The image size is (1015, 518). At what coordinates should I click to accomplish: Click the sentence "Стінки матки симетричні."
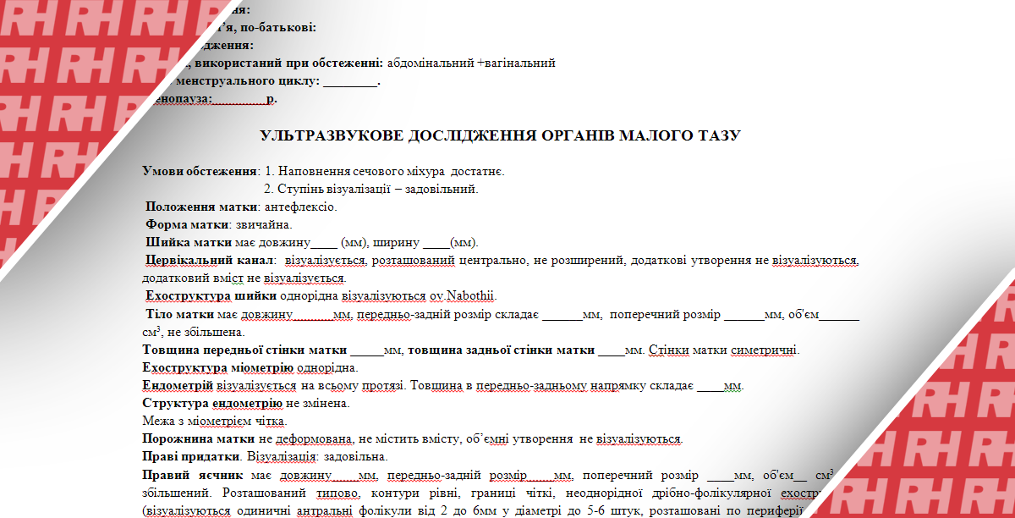tap(724, 350)
